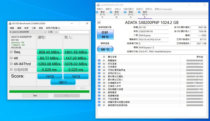Click the write score 1413 box
This screenshot has width=210, height=121.
[x=76, y=76]
